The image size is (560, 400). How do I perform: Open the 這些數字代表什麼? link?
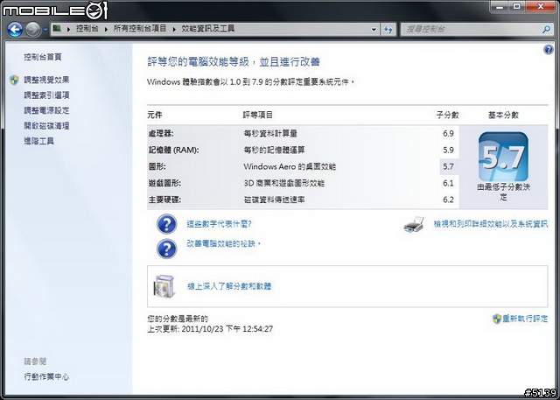coord(219,224)
